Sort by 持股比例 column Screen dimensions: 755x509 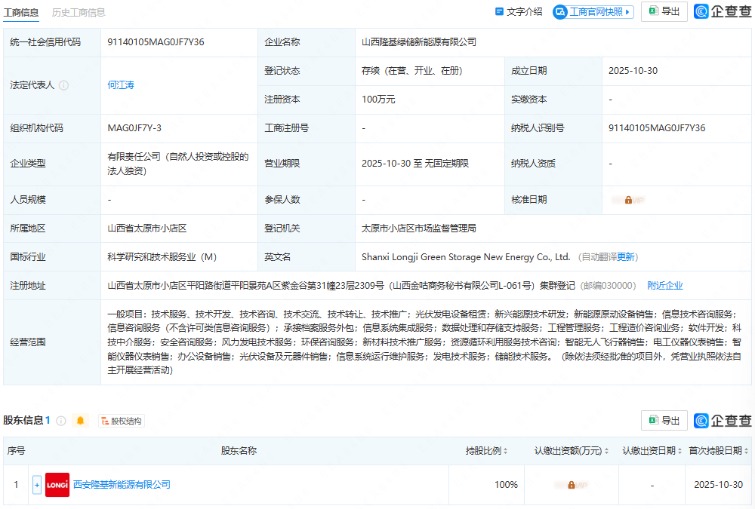(x=486, y=451)
